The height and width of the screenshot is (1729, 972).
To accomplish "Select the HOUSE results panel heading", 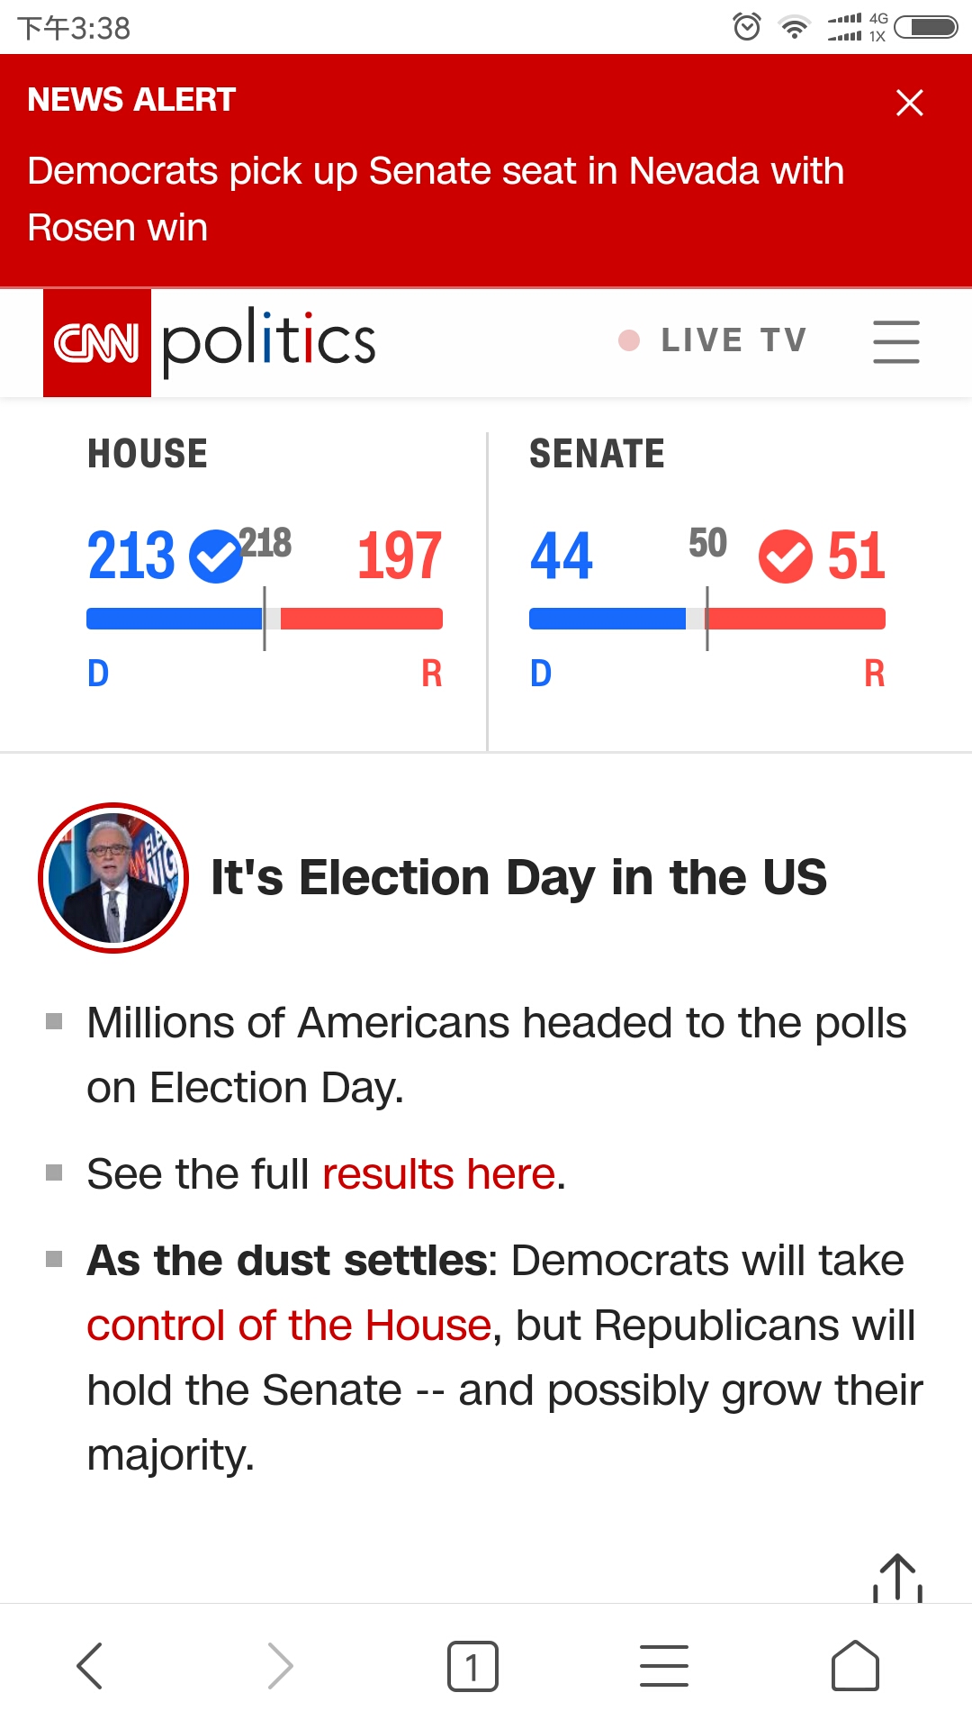I will 148,454.
